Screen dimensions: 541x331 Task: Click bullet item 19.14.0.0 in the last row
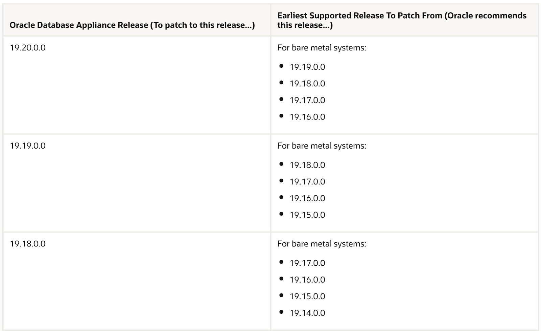pyautogui.click(x=307, y=313)
